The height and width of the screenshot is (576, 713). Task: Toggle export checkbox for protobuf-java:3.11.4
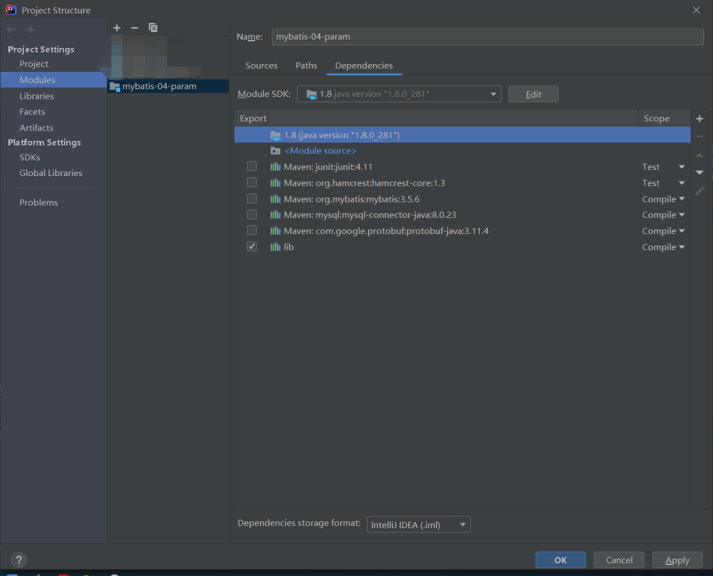point(252,231)
